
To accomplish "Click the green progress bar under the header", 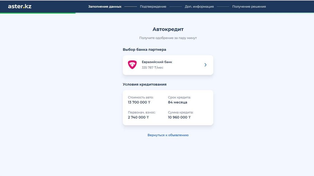I will (x=38, y=13).
